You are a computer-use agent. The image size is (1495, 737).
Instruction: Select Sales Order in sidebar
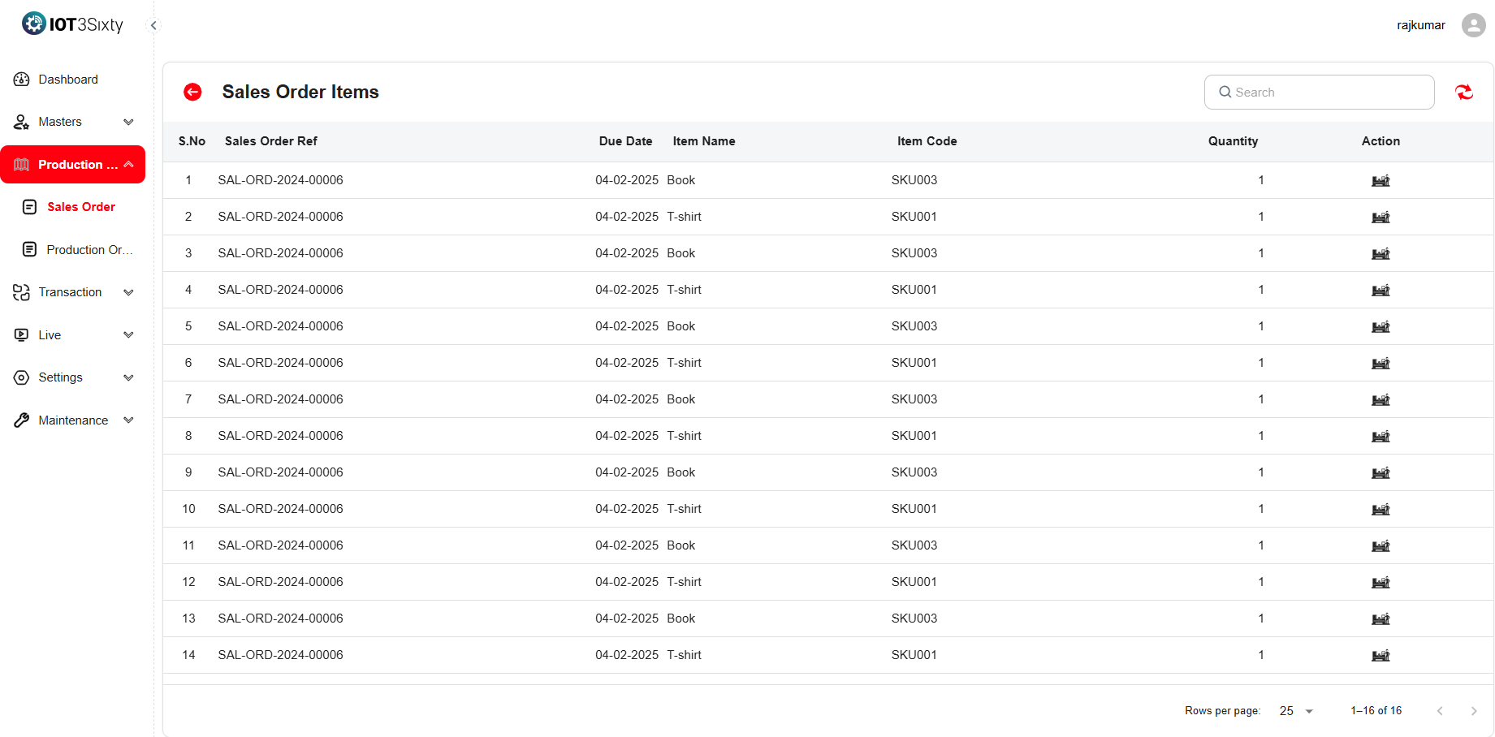coord(80,207)
